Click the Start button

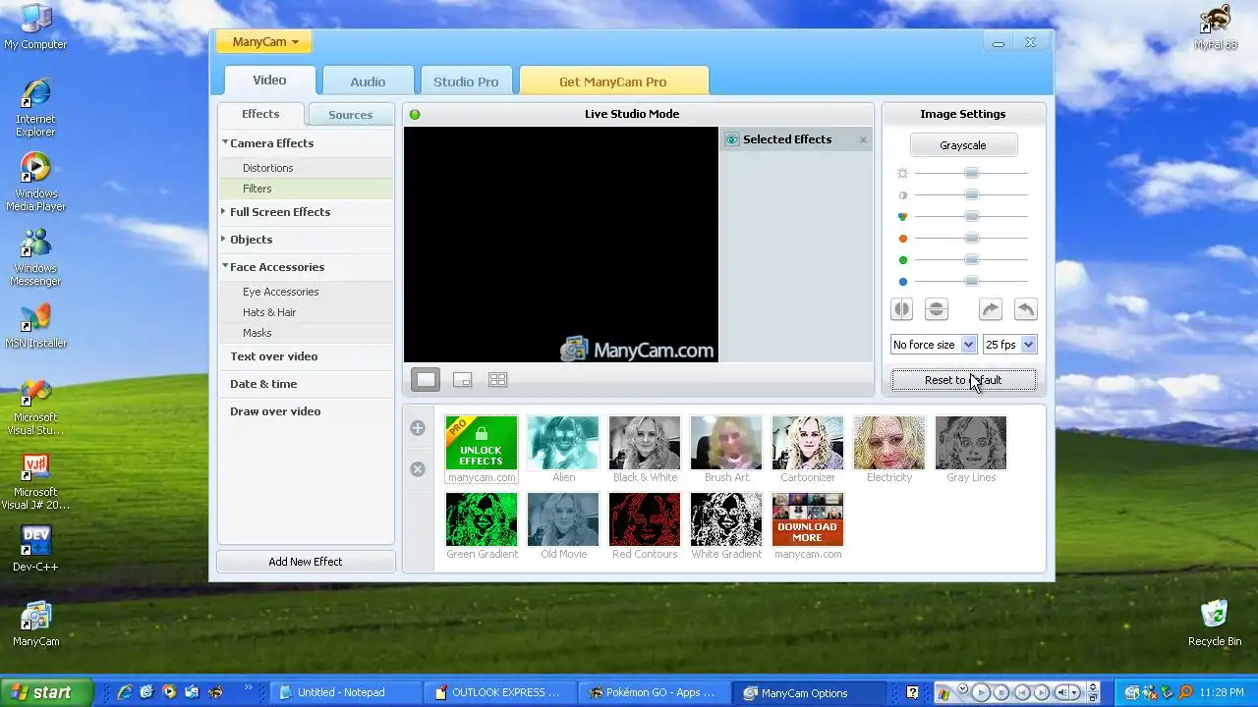[x=46, y=692]
